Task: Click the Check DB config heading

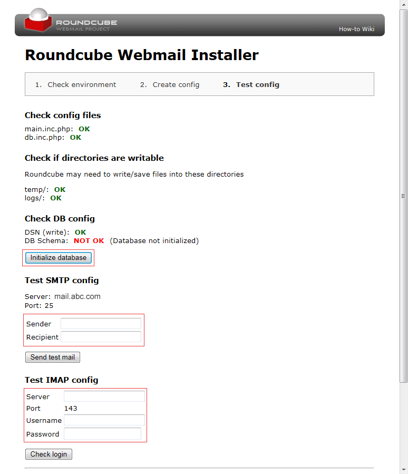Action: 60,219
